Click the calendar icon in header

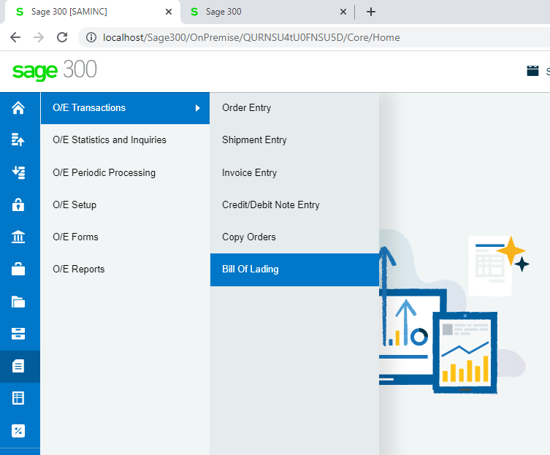click(532, 71)
